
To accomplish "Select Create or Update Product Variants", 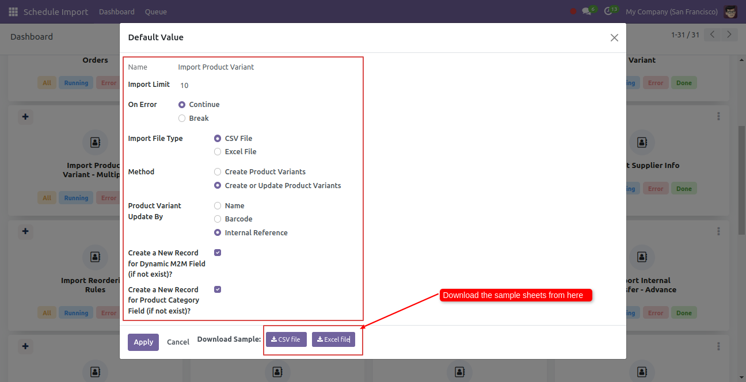I will click(x=218, y=185).
